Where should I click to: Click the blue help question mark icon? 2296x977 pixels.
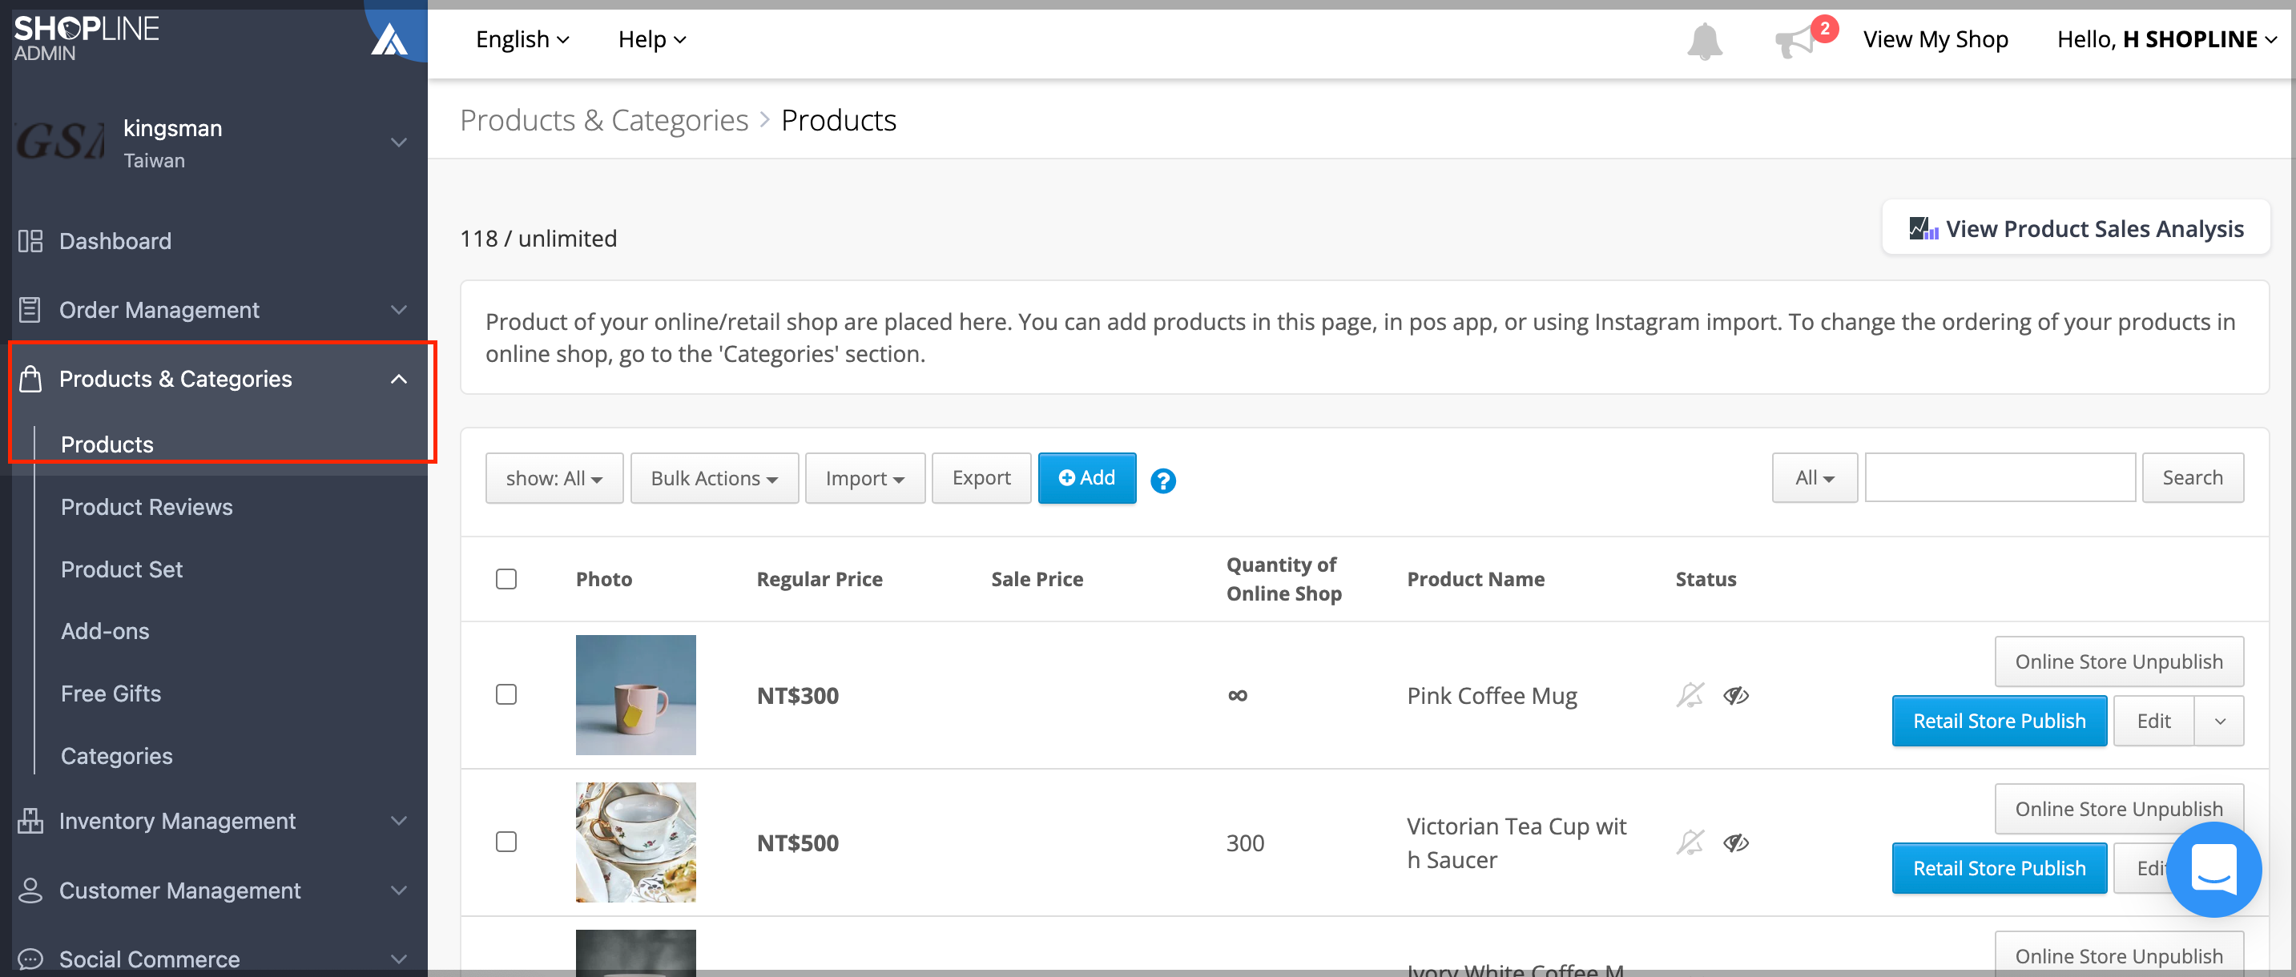[x=1163, y=481]
